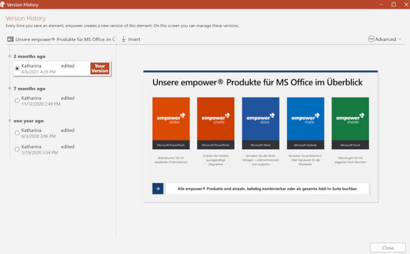
Task: Click the Microsoft Excel label under empower sheets
Action: (x=350, y=145)
